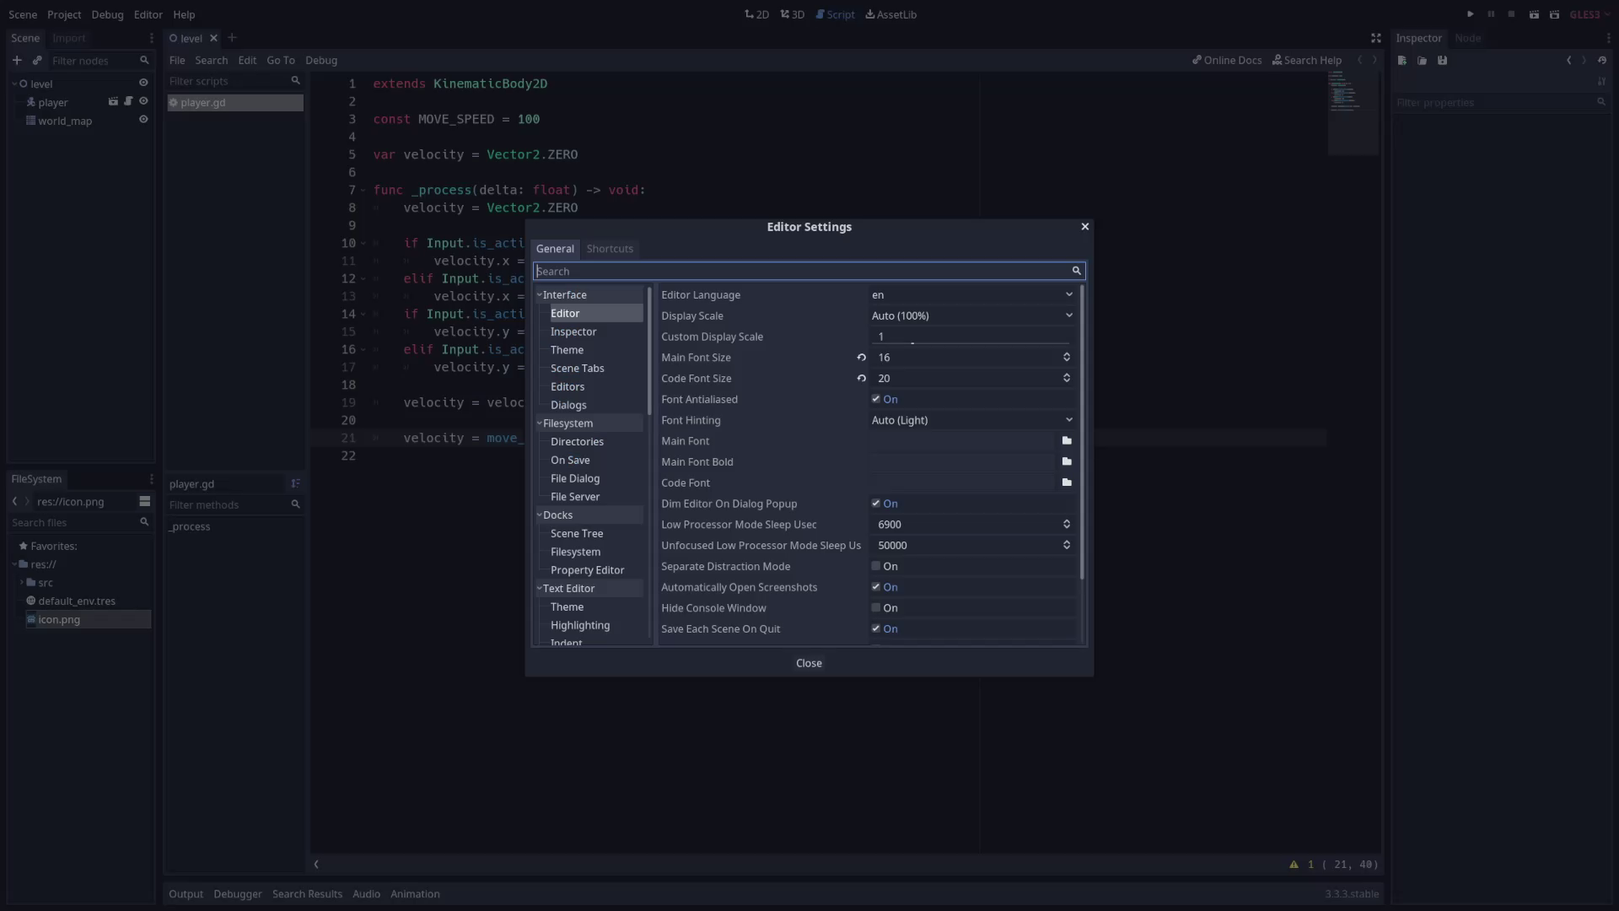
Task: Open Output bottom panel
Action: [186, 894]
